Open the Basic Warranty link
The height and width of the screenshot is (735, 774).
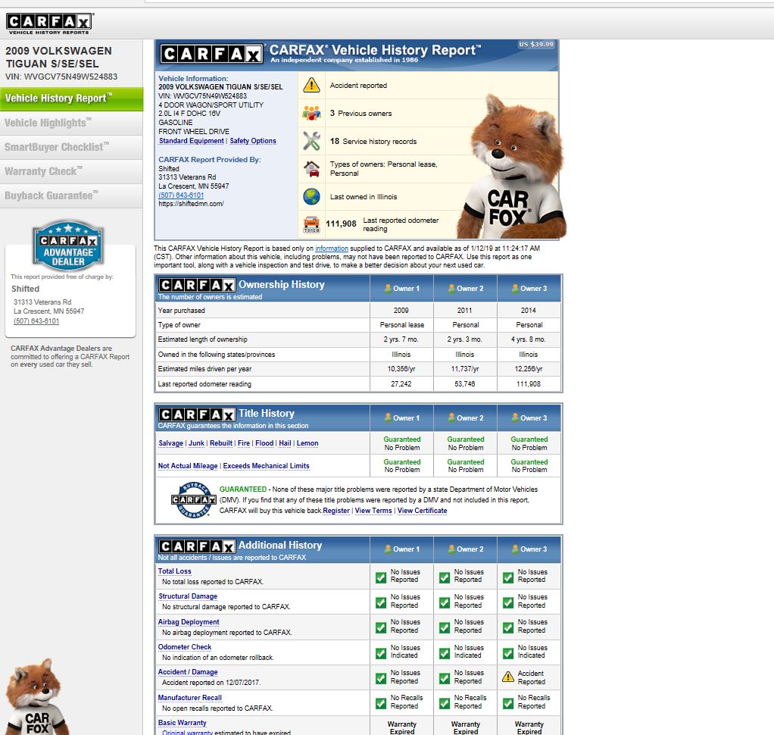coord(183,723)
